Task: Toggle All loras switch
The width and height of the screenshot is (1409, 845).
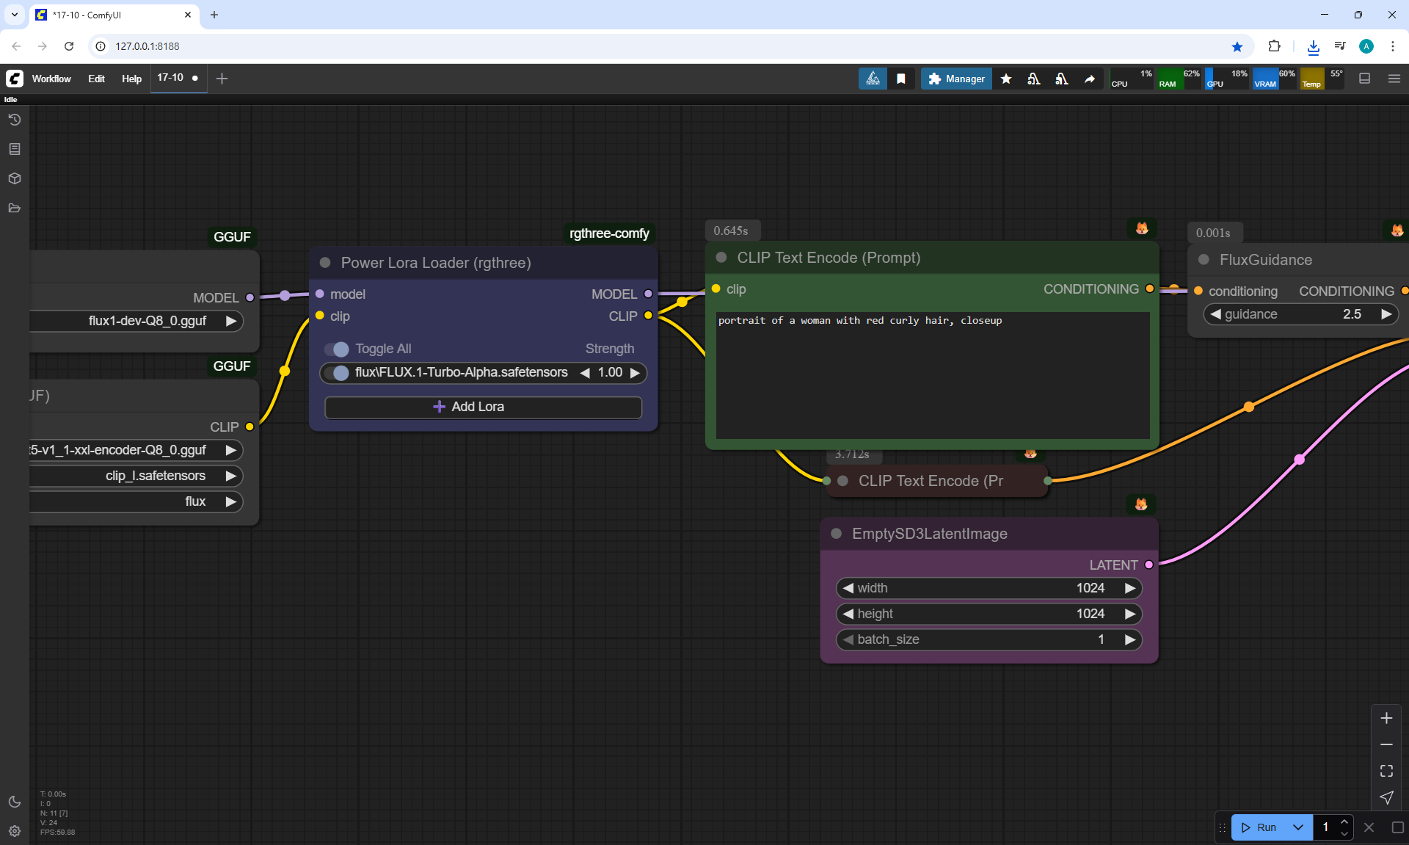Action: click(337, 349)
